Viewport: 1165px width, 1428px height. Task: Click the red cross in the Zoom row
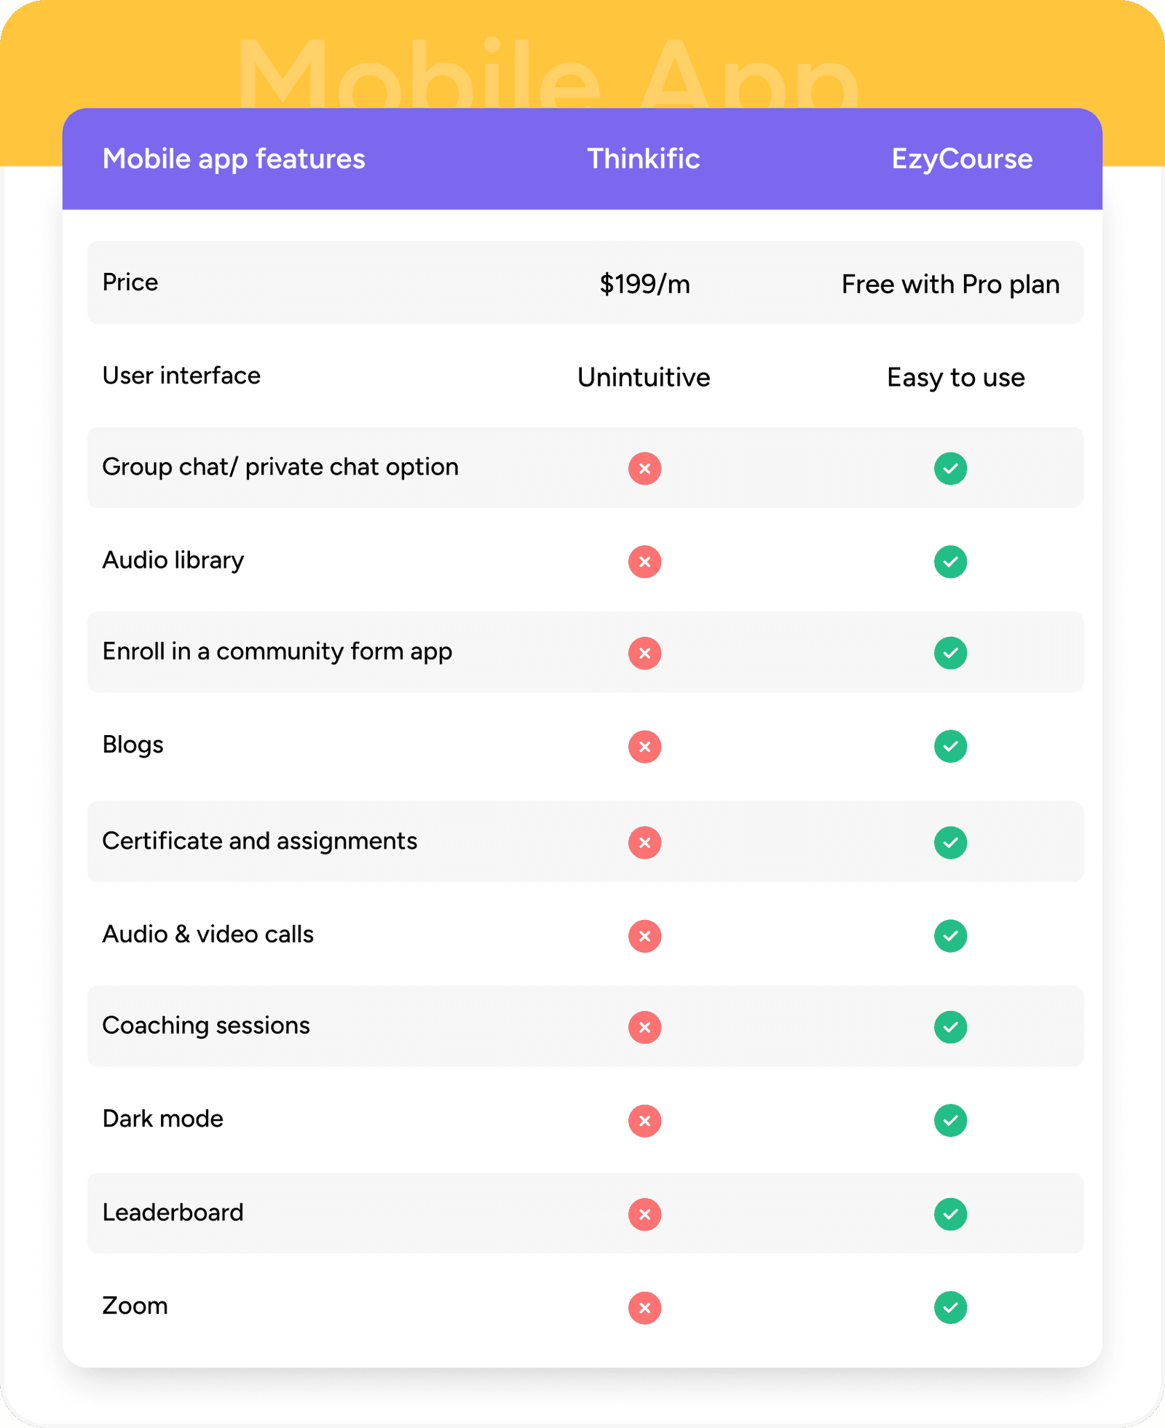[644, 1308]
